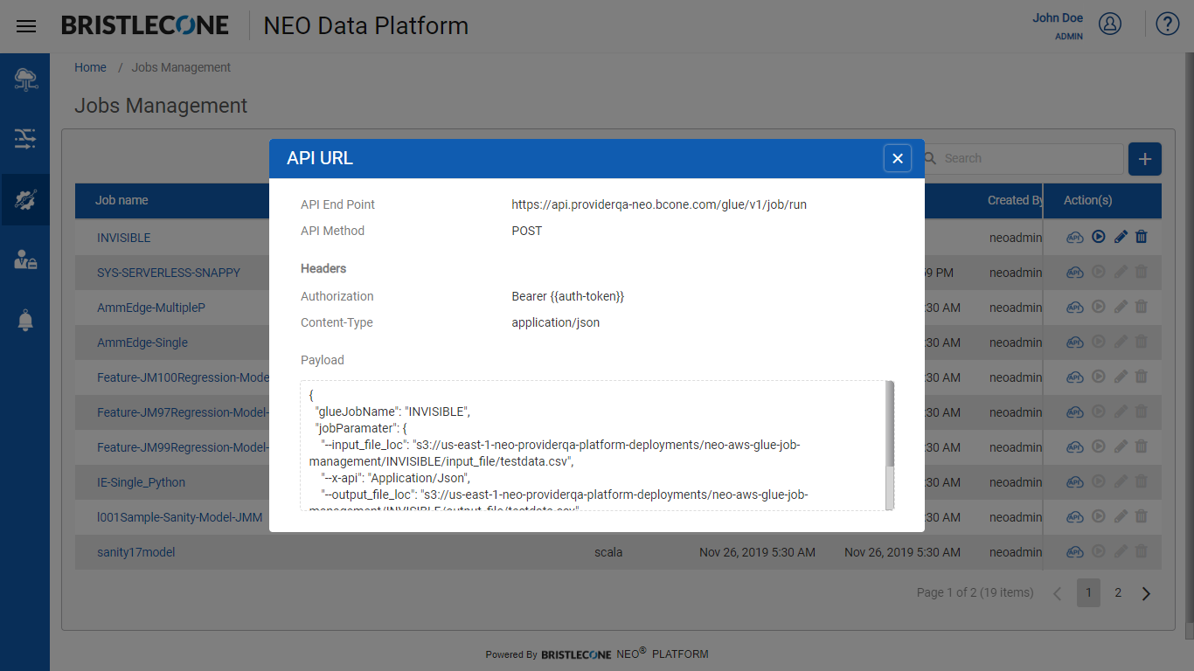The image size is (1194, 671).
Task: Go to next page arrow
Action: point(1147,593)
